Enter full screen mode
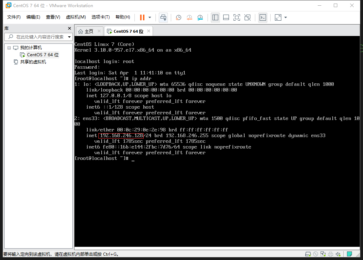 236,17
